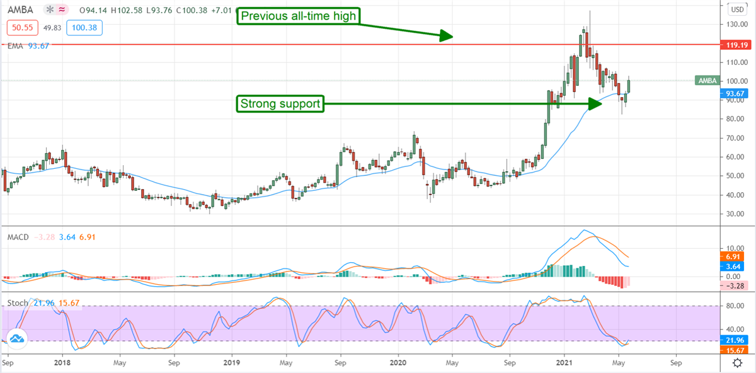Open chart settings with the gear icon

[x=736, y=362]
